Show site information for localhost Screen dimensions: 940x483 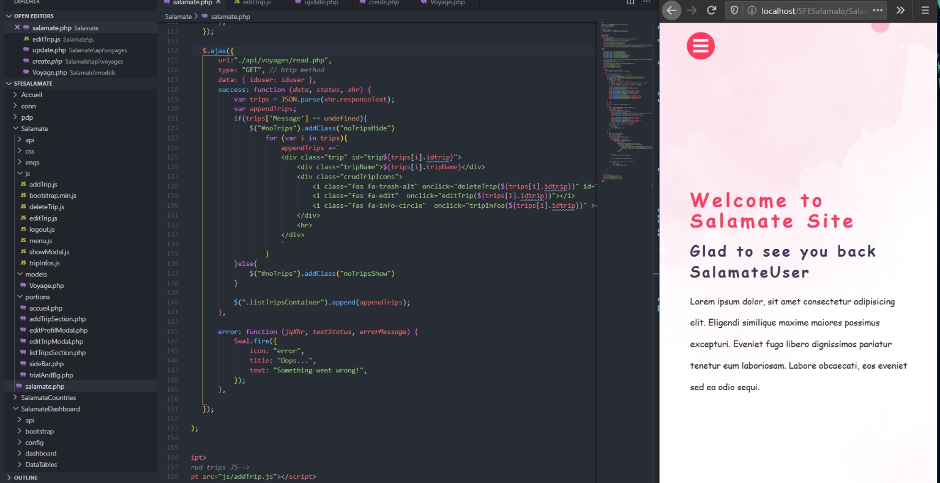(x=752, y=10)
